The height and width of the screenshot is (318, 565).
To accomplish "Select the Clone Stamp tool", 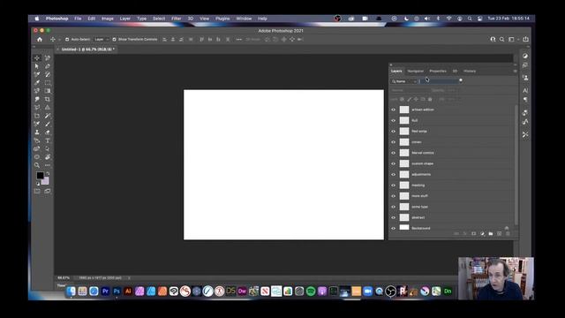I will point(37,132).
